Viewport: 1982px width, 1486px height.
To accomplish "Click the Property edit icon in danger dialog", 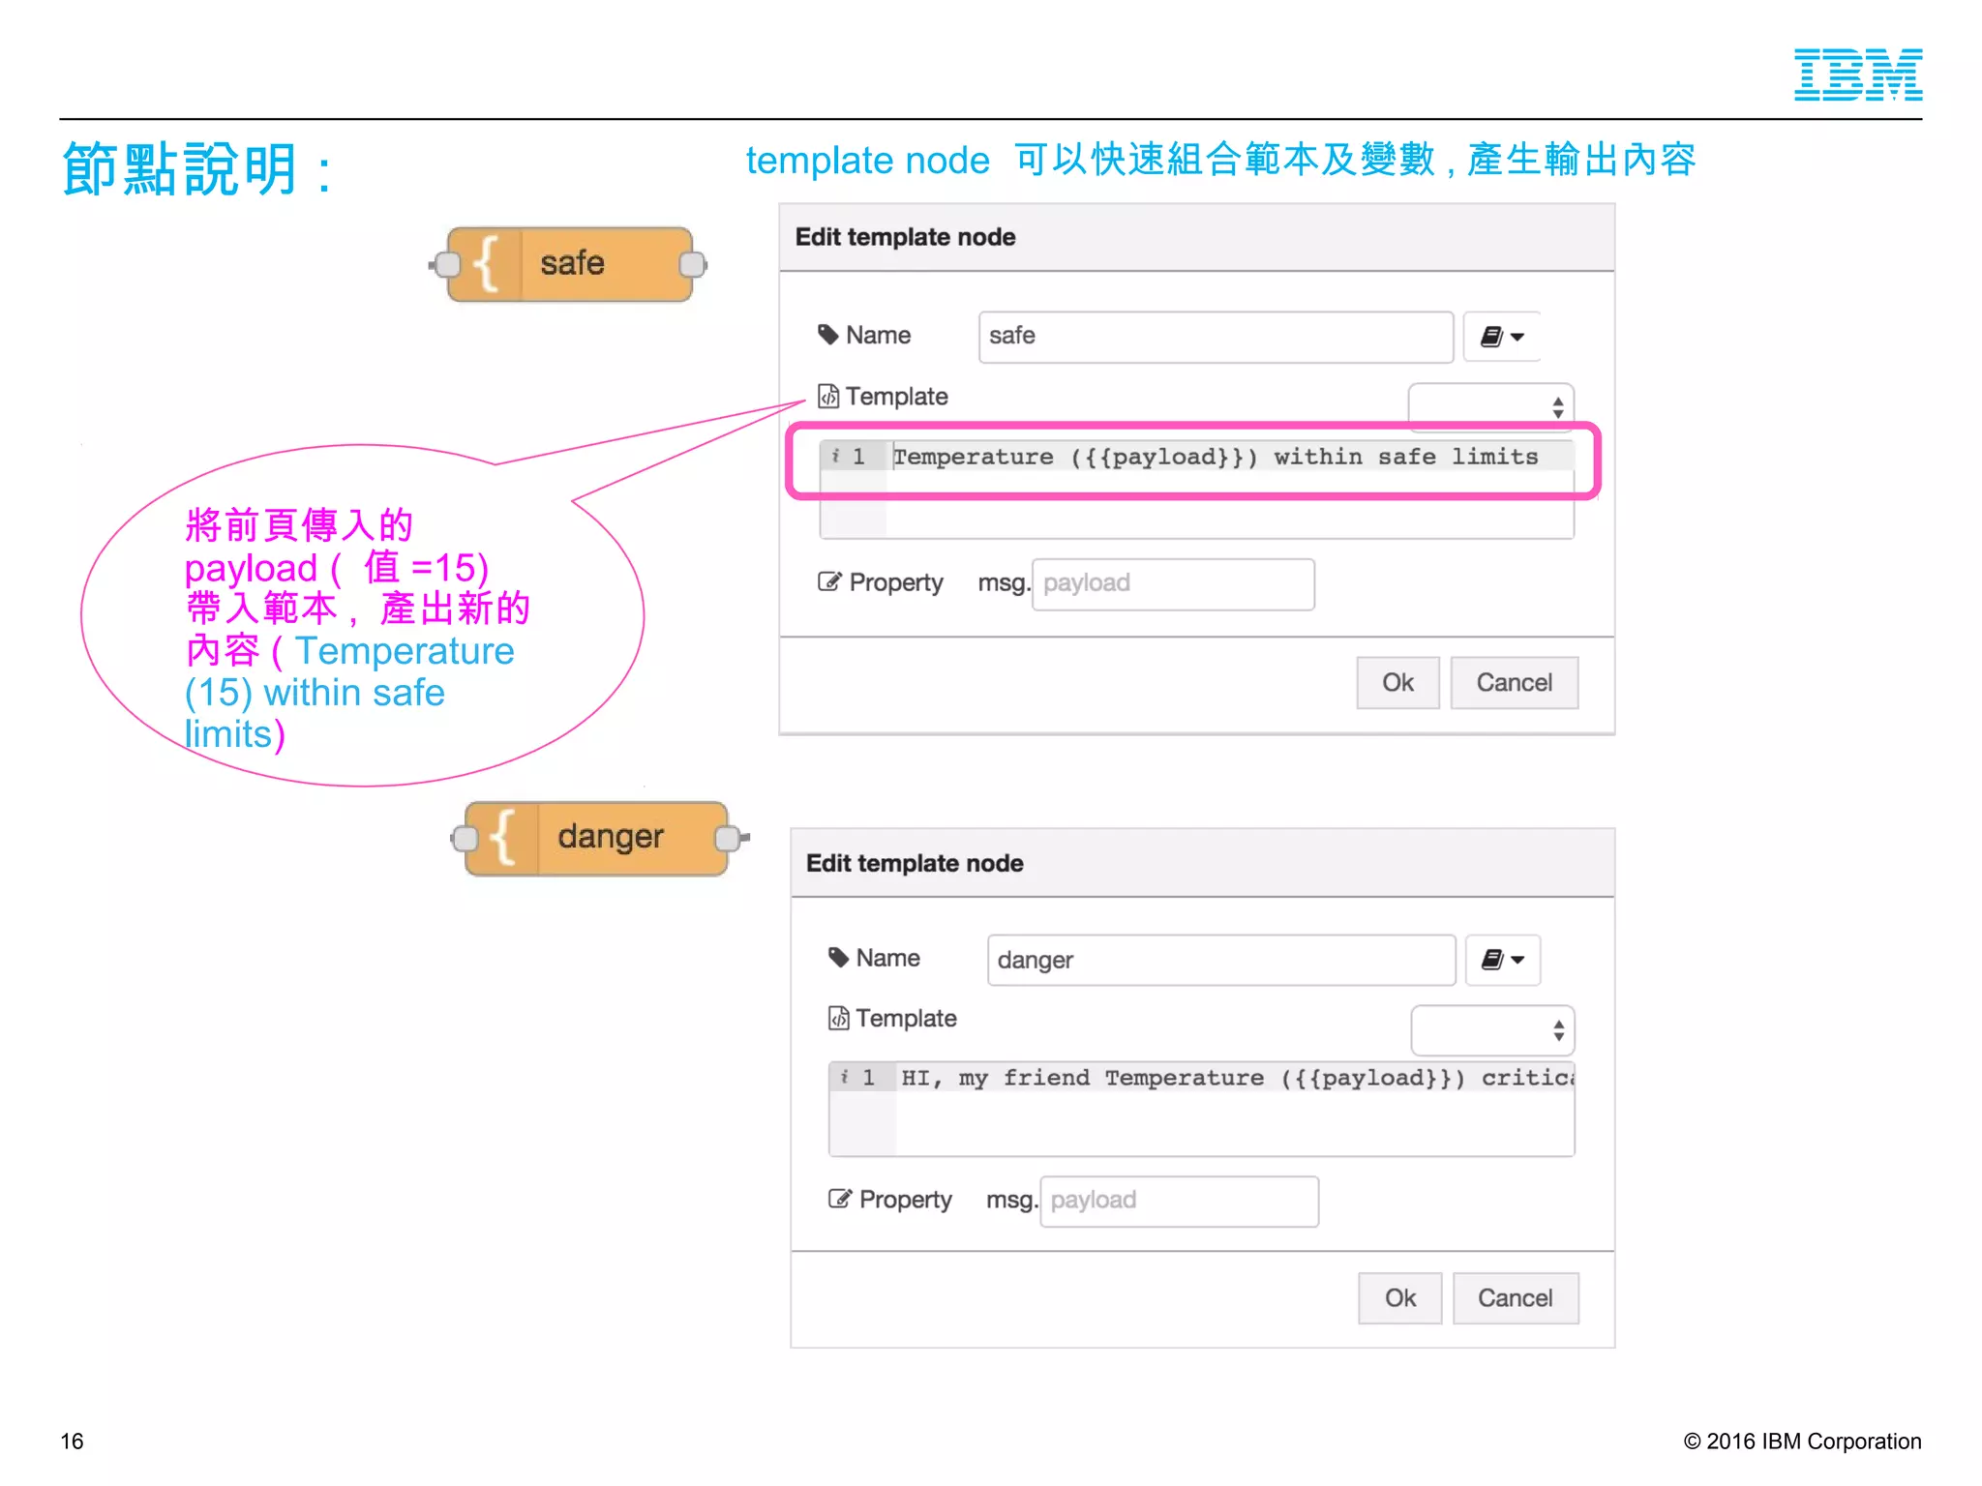I will click(x=840, y=1199).
